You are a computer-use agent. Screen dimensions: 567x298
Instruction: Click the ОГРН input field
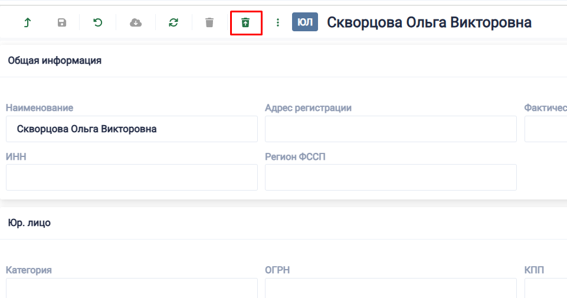391,288
